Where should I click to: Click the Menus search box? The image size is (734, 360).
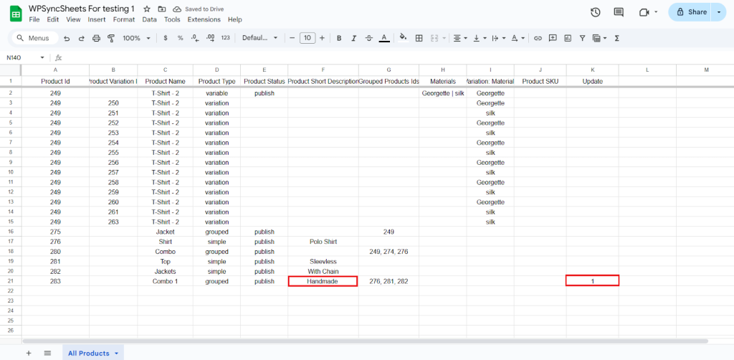[34, 38]
